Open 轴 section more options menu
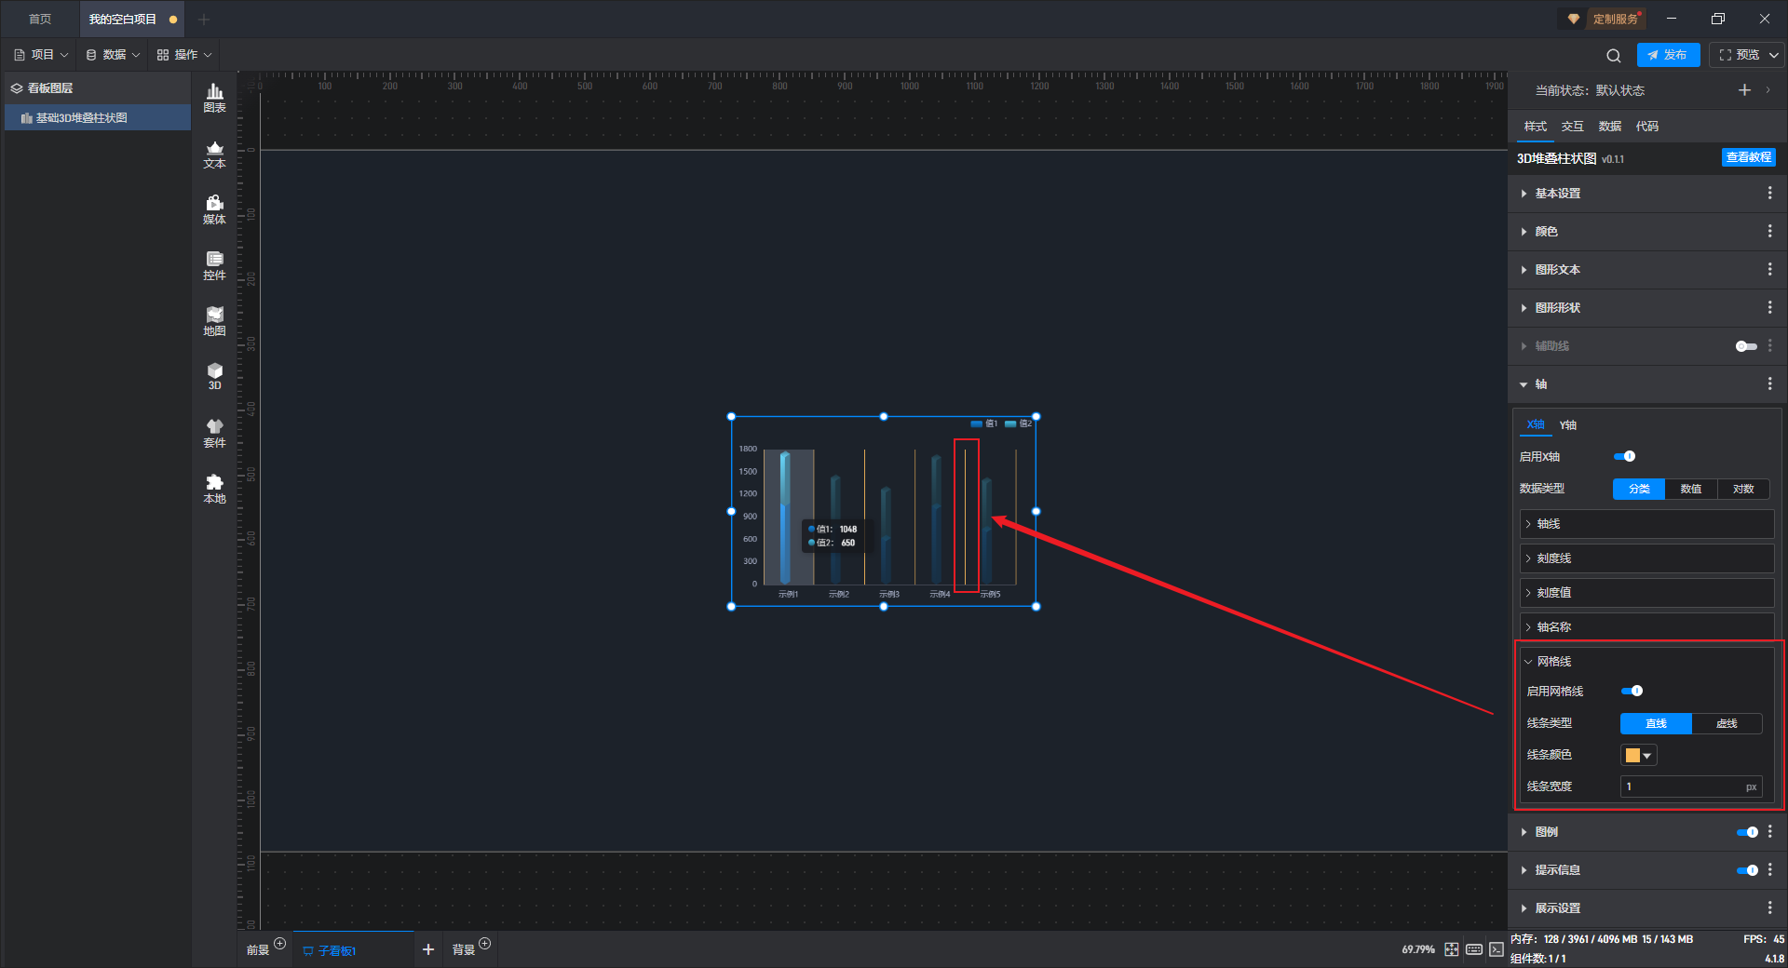This screenshot has height=968, width=1788. tap(1769, 383)
